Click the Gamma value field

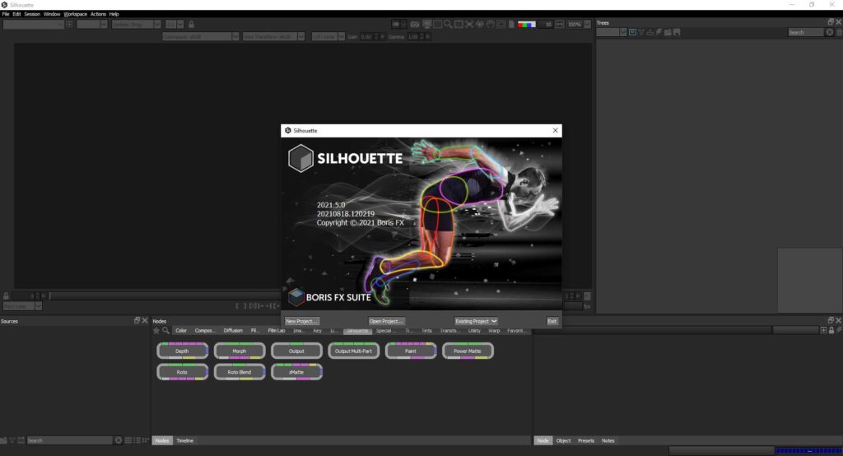413,36
